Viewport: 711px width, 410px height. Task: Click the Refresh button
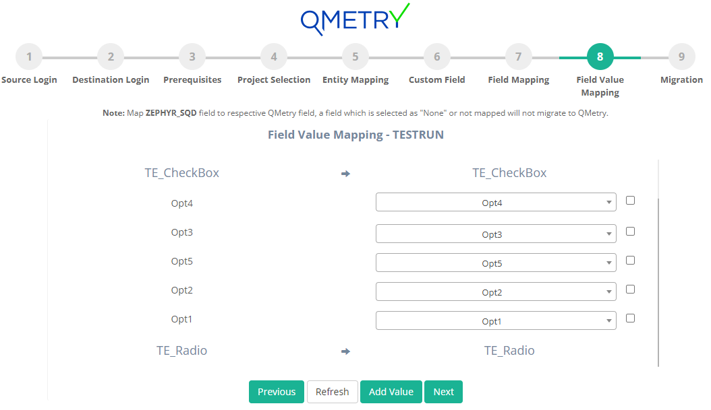(333, 392)
